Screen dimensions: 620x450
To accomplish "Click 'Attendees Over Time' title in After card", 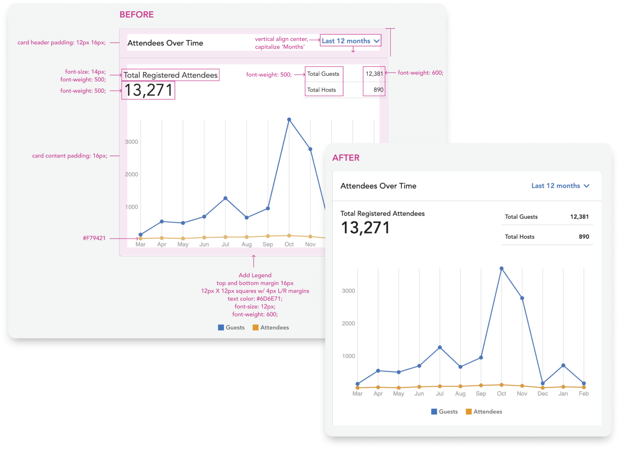I will click(x=378, y=186).
